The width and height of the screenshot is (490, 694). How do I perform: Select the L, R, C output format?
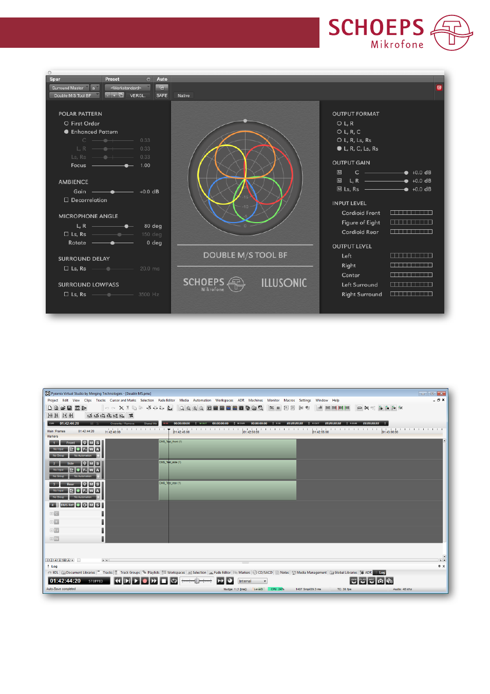point(339,132)
